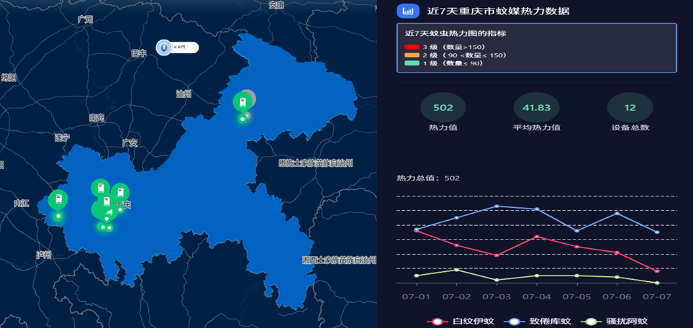Click the rightmost device marker beside 重庆 label
The height and width of the screenshot is (328, 693).
click(120, 192)
